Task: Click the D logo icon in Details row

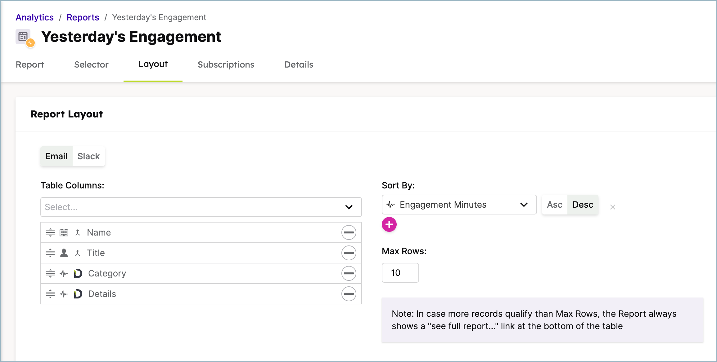Action: click(x=78, y=294)
